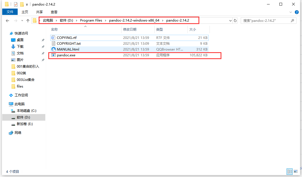Click the properties checkmark icon in title bar
This screenshot has width=302, height=177.
coord(16,4)
